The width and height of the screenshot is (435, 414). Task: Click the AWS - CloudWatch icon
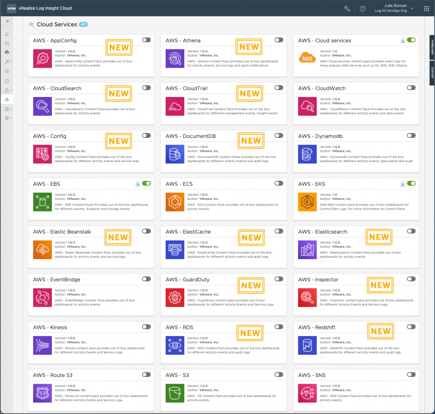click(x=308, y=106)
